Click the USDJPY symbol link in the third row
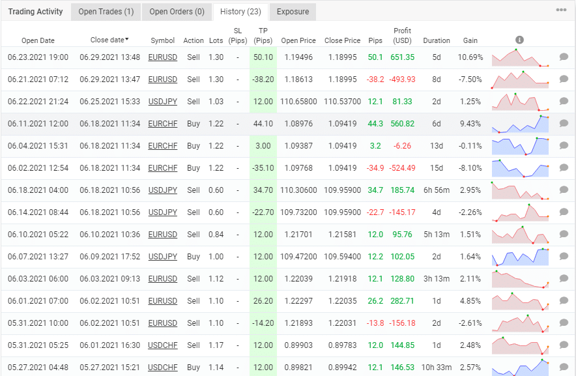Viewport: 576px width, 376px height. click(162, 101)
